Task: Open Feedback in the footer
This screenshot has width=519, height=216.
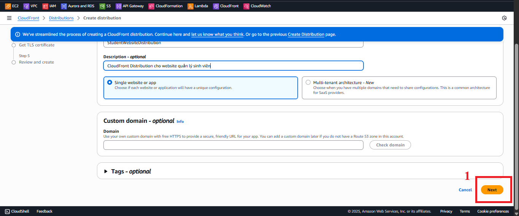Action: tap(44, 211)
